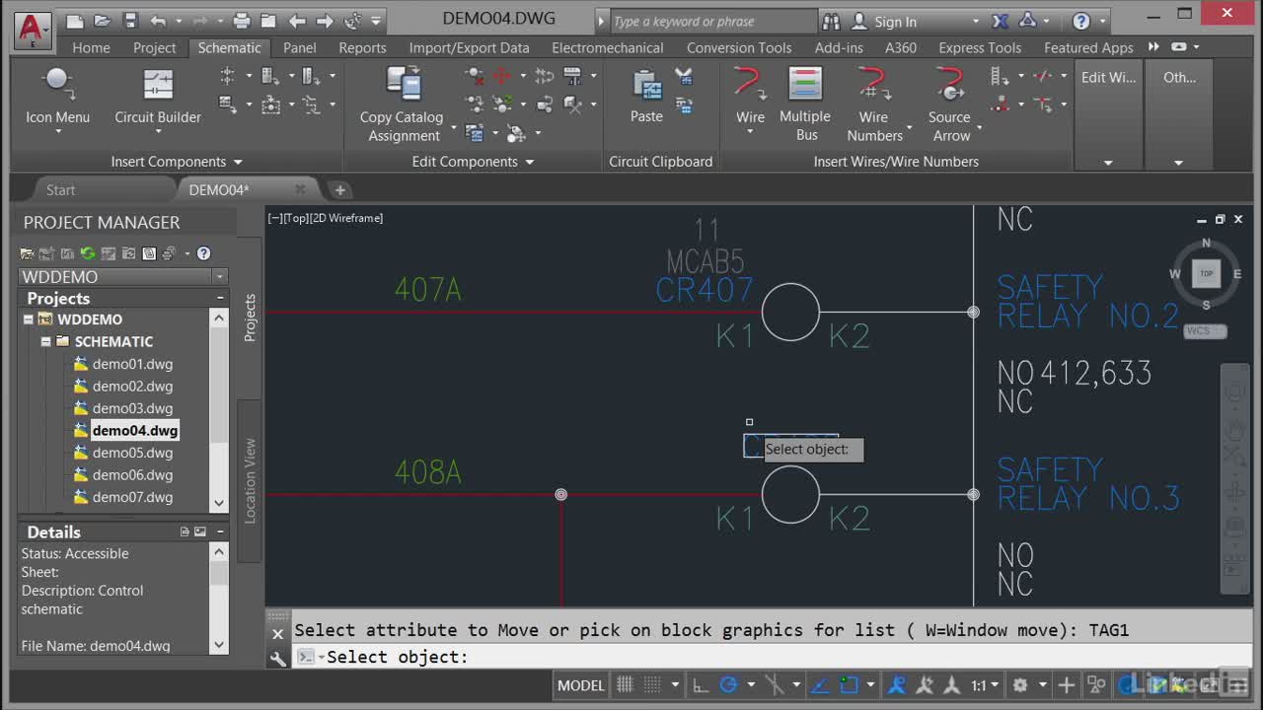Click the customization wrench beside command line

278,658
